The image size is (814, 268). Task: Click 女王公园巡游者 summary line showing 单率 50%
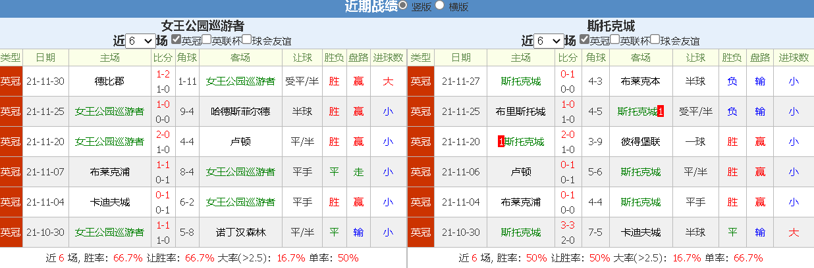(x=203, y=257)
